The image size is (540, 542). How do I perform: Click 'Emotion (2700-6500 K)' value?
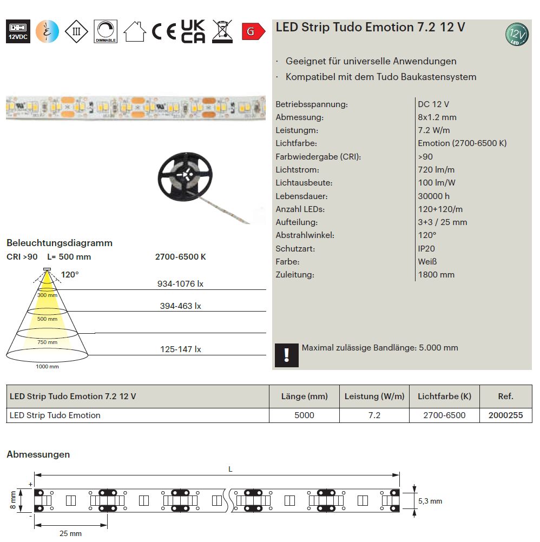[x=462, y=143]
